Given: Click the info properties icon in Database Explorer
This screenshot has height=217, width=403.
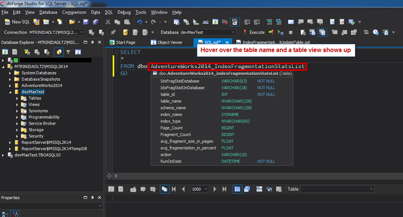Looking at the screenshot, I should [x=78, y=52].
